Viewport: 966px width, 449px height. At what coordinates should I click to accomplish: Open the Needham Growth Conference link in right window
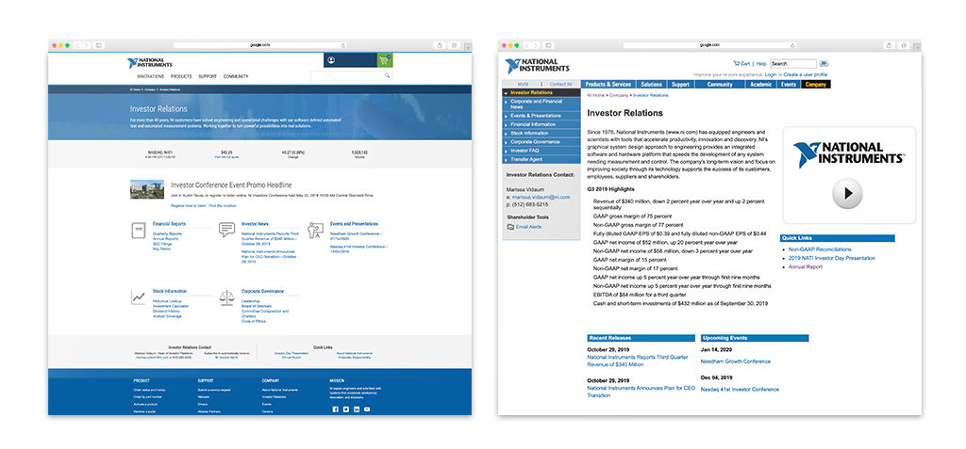point(736,361)
